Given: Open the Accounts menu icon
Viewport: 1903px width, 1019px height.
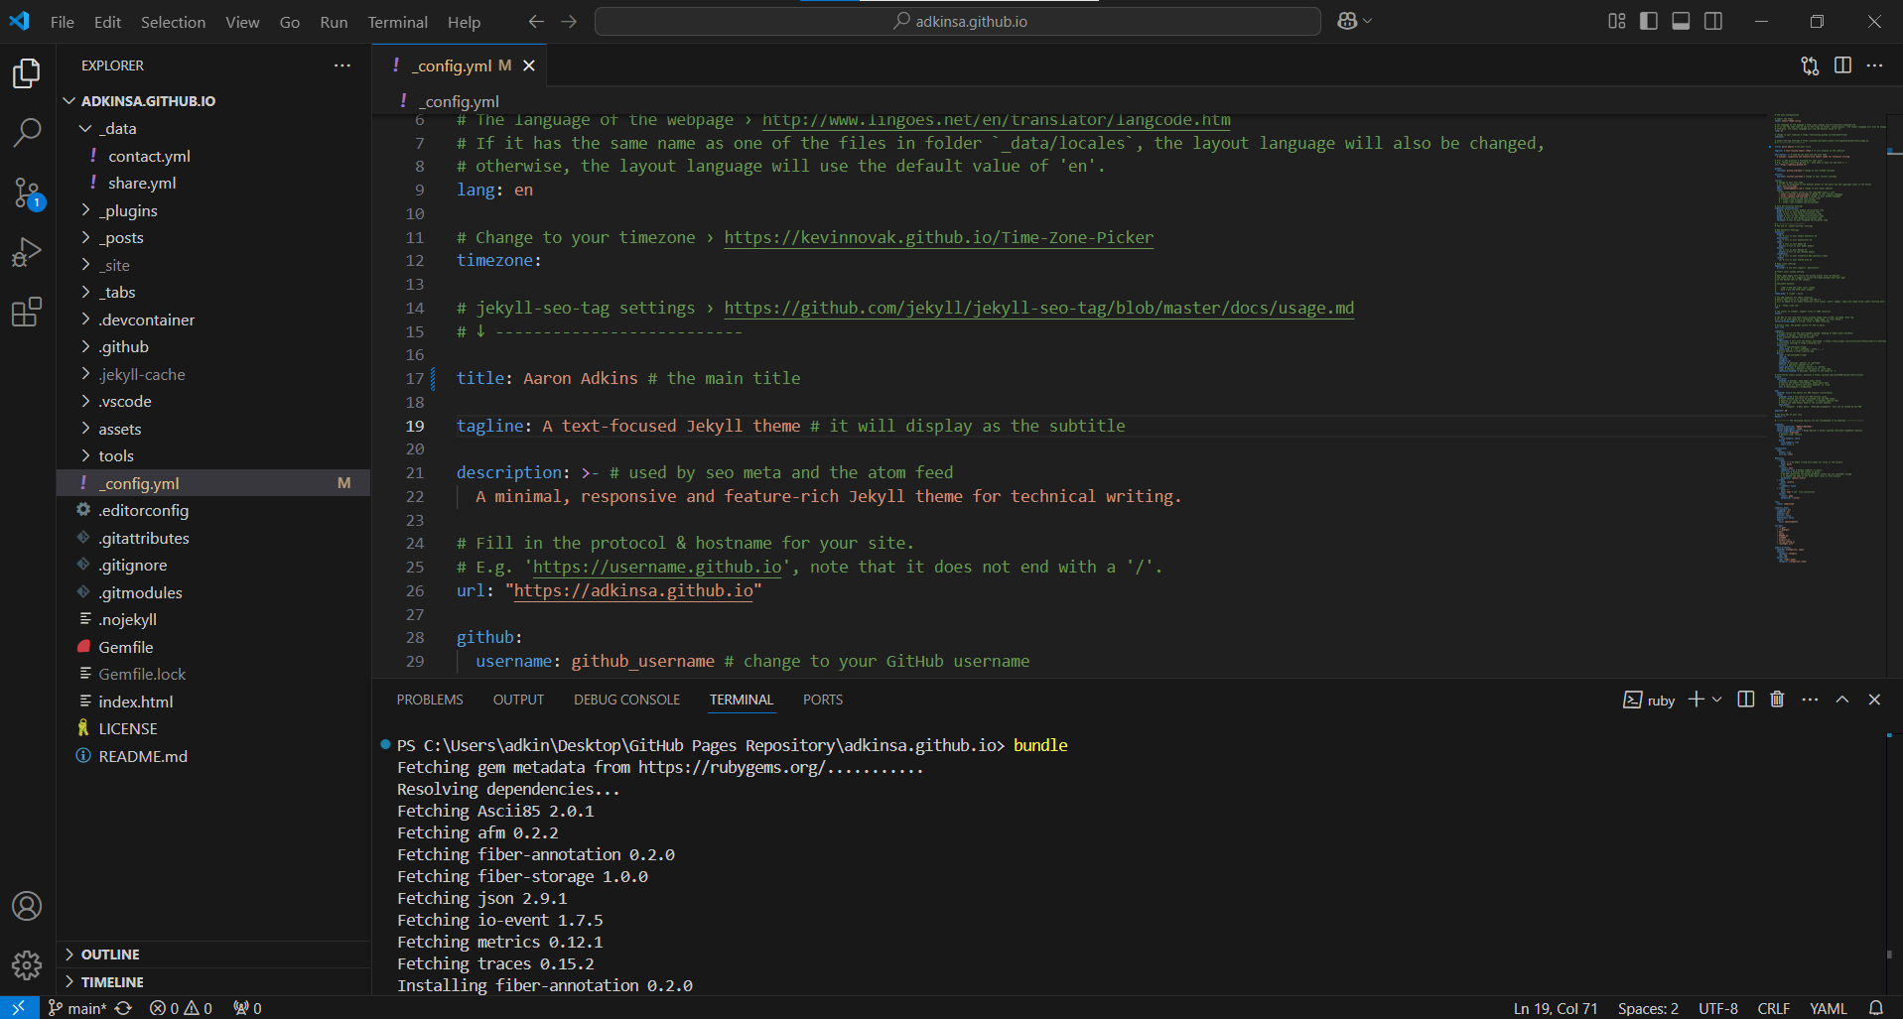Looking at the screenshot, I should click(x=27, y=906).
